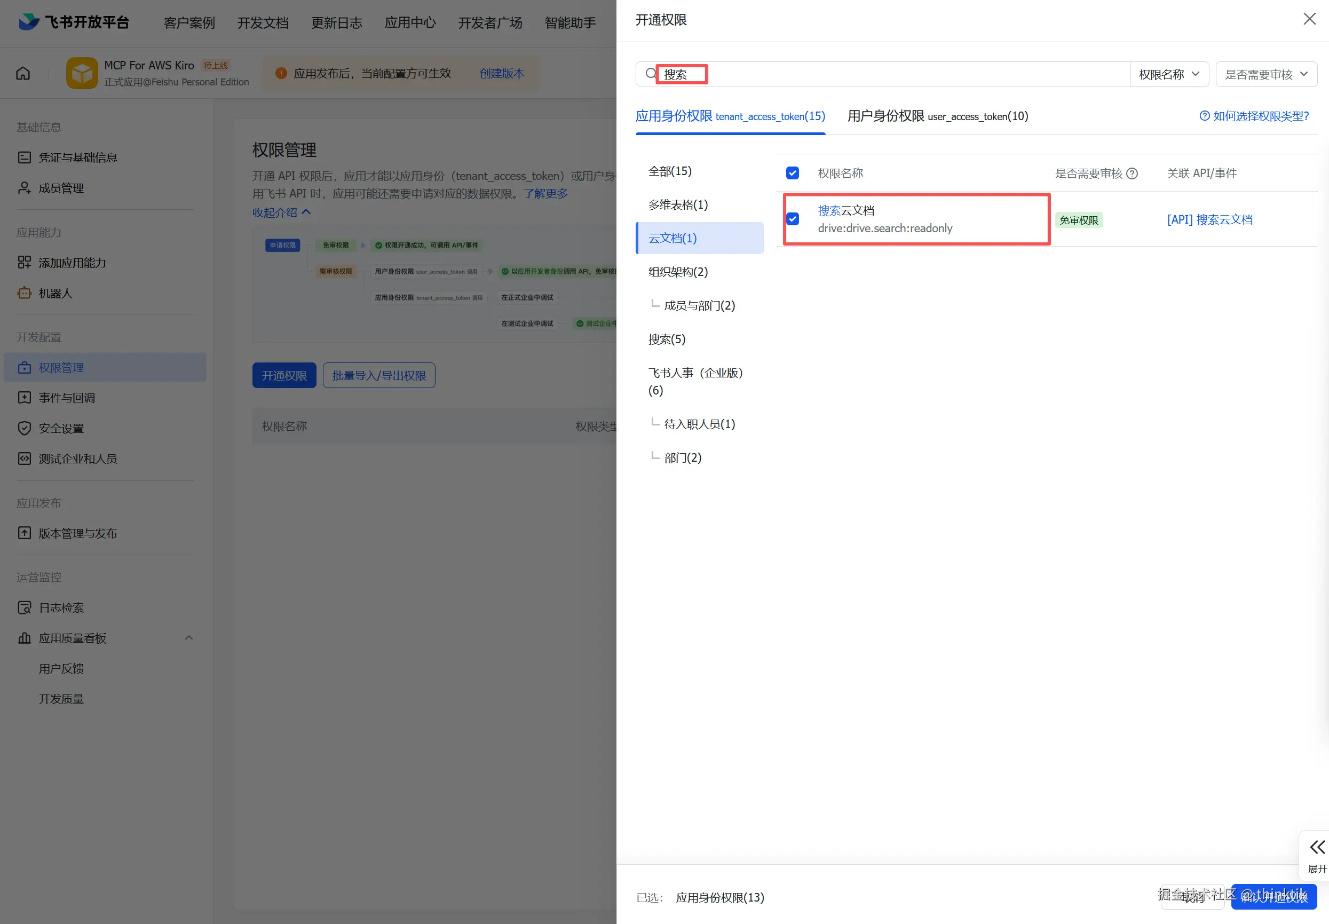The width and height of the screenshot is (1329, 924).
Task: Click the MCP For AWS Kiro app icon
Action: tap(82, 73)
